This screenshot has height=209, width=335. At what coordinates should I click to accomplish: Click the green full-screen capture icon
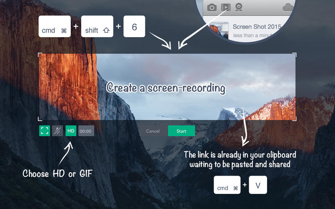click(x=44, y=131)
